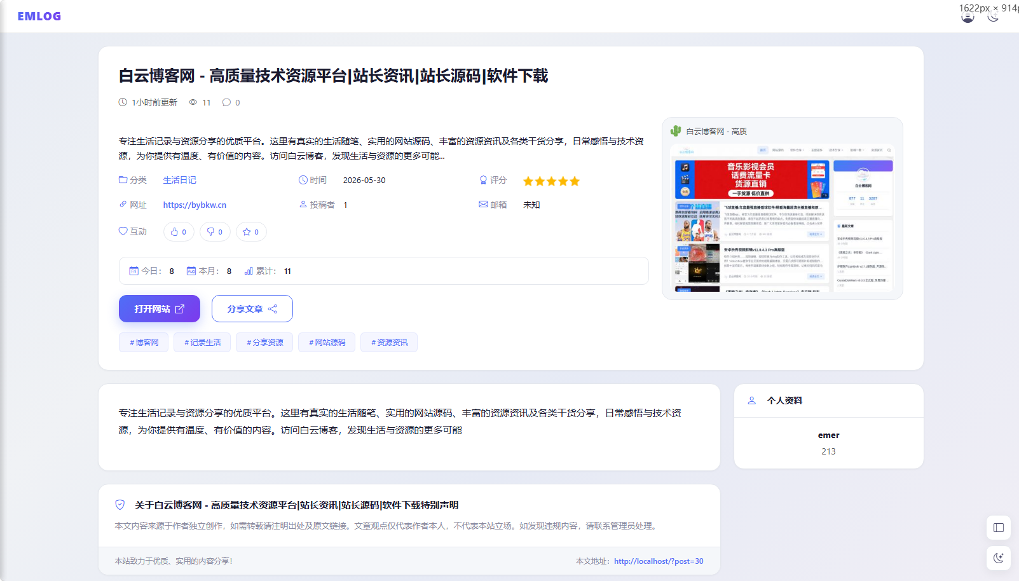Click the cactus favicon beside 白云博客网
The height and width of the screenshot is (581, 1019).
pos(676,131)
